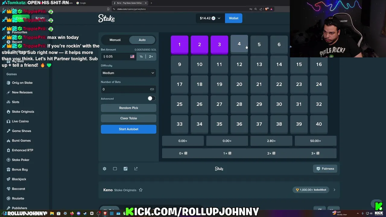Click the 50.00× payout cell
386x217 pixels.
(315, 141)
